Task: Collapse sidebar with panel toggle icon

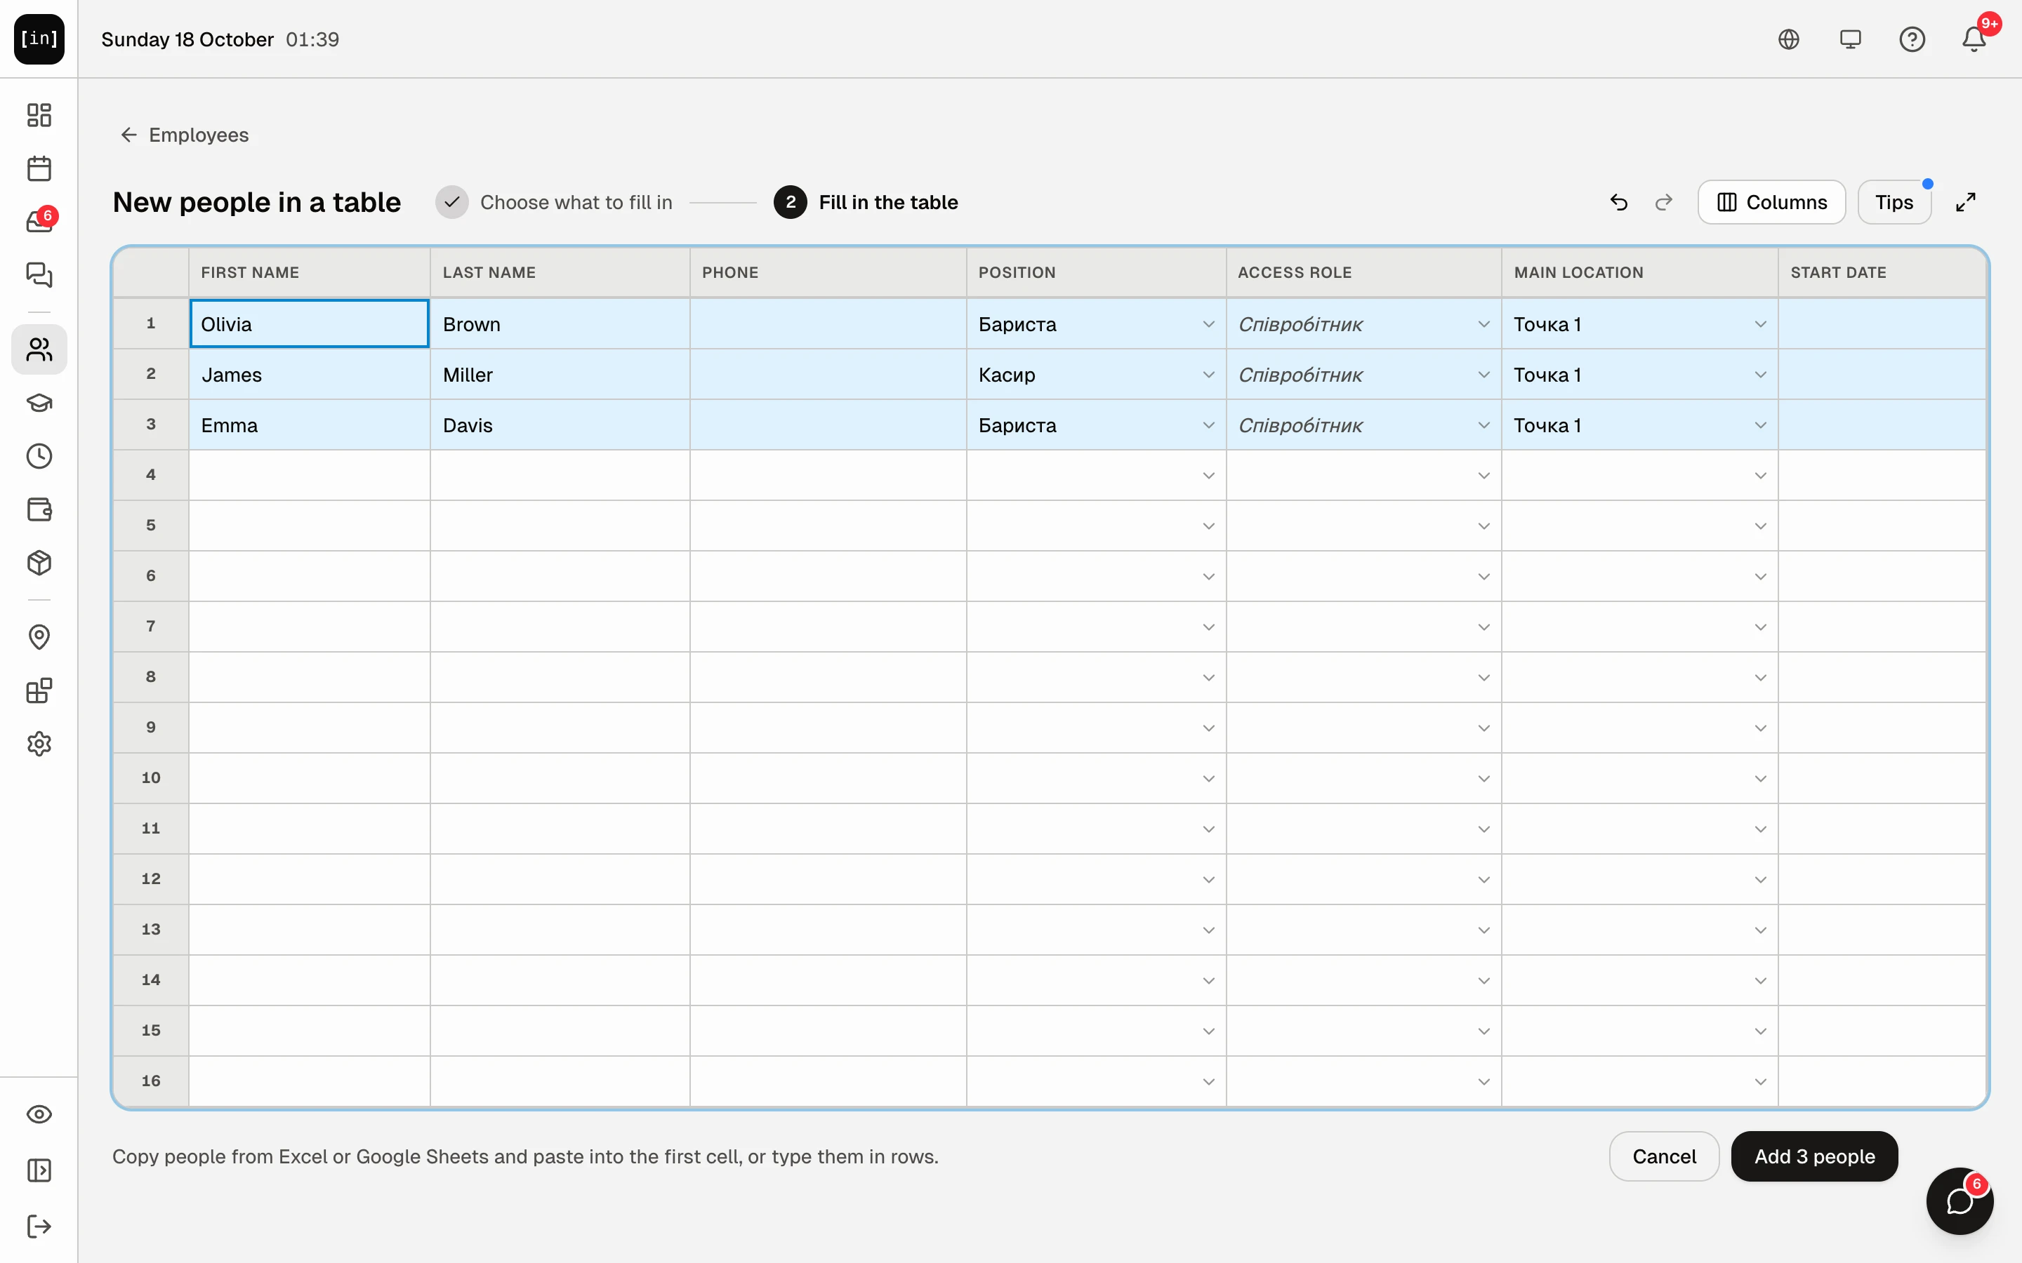Action: 39,1170
